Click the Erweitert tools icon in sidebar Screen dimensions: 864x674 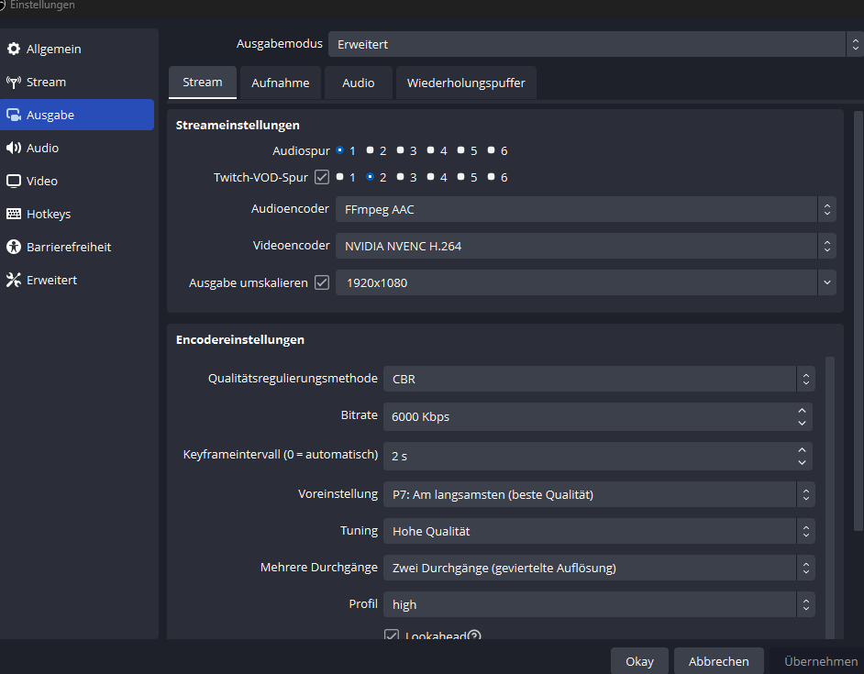click(14, 280)
